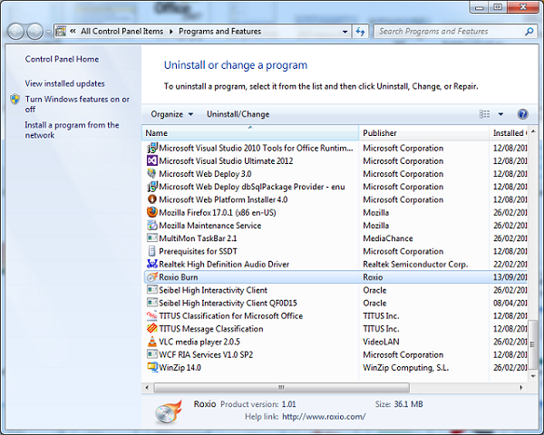The image size is (544, 435).
Task: Click the VLC media player cone icon
Action: (152, 342)
